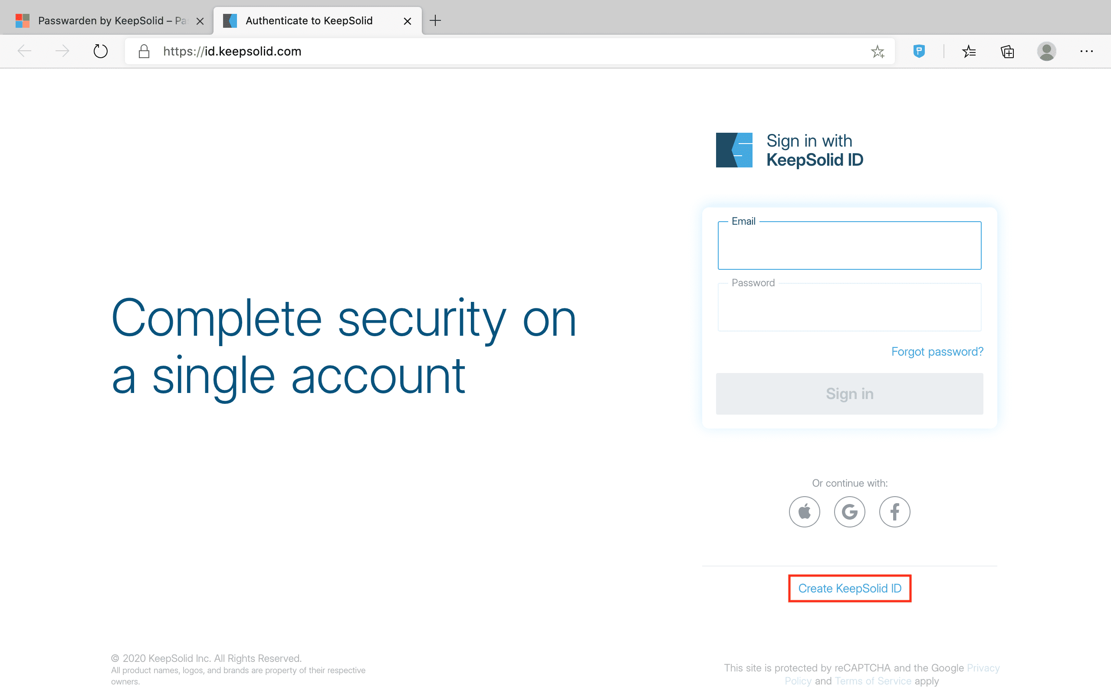The height and width of the screenshot is (694, 1111).
Task: Switch to Passwarden by KeepSolid tab
Action: point(110,21)
